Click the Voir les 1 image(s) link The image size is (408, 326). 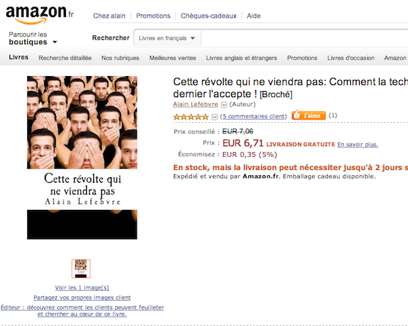(82, 287)
